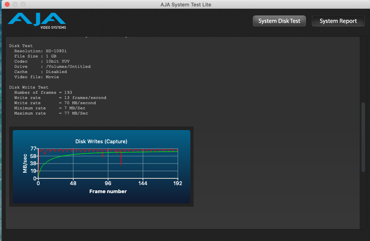Close the AJA System Test Lite window
Screen dimensions: 370x241
click(x=7, y=4)
